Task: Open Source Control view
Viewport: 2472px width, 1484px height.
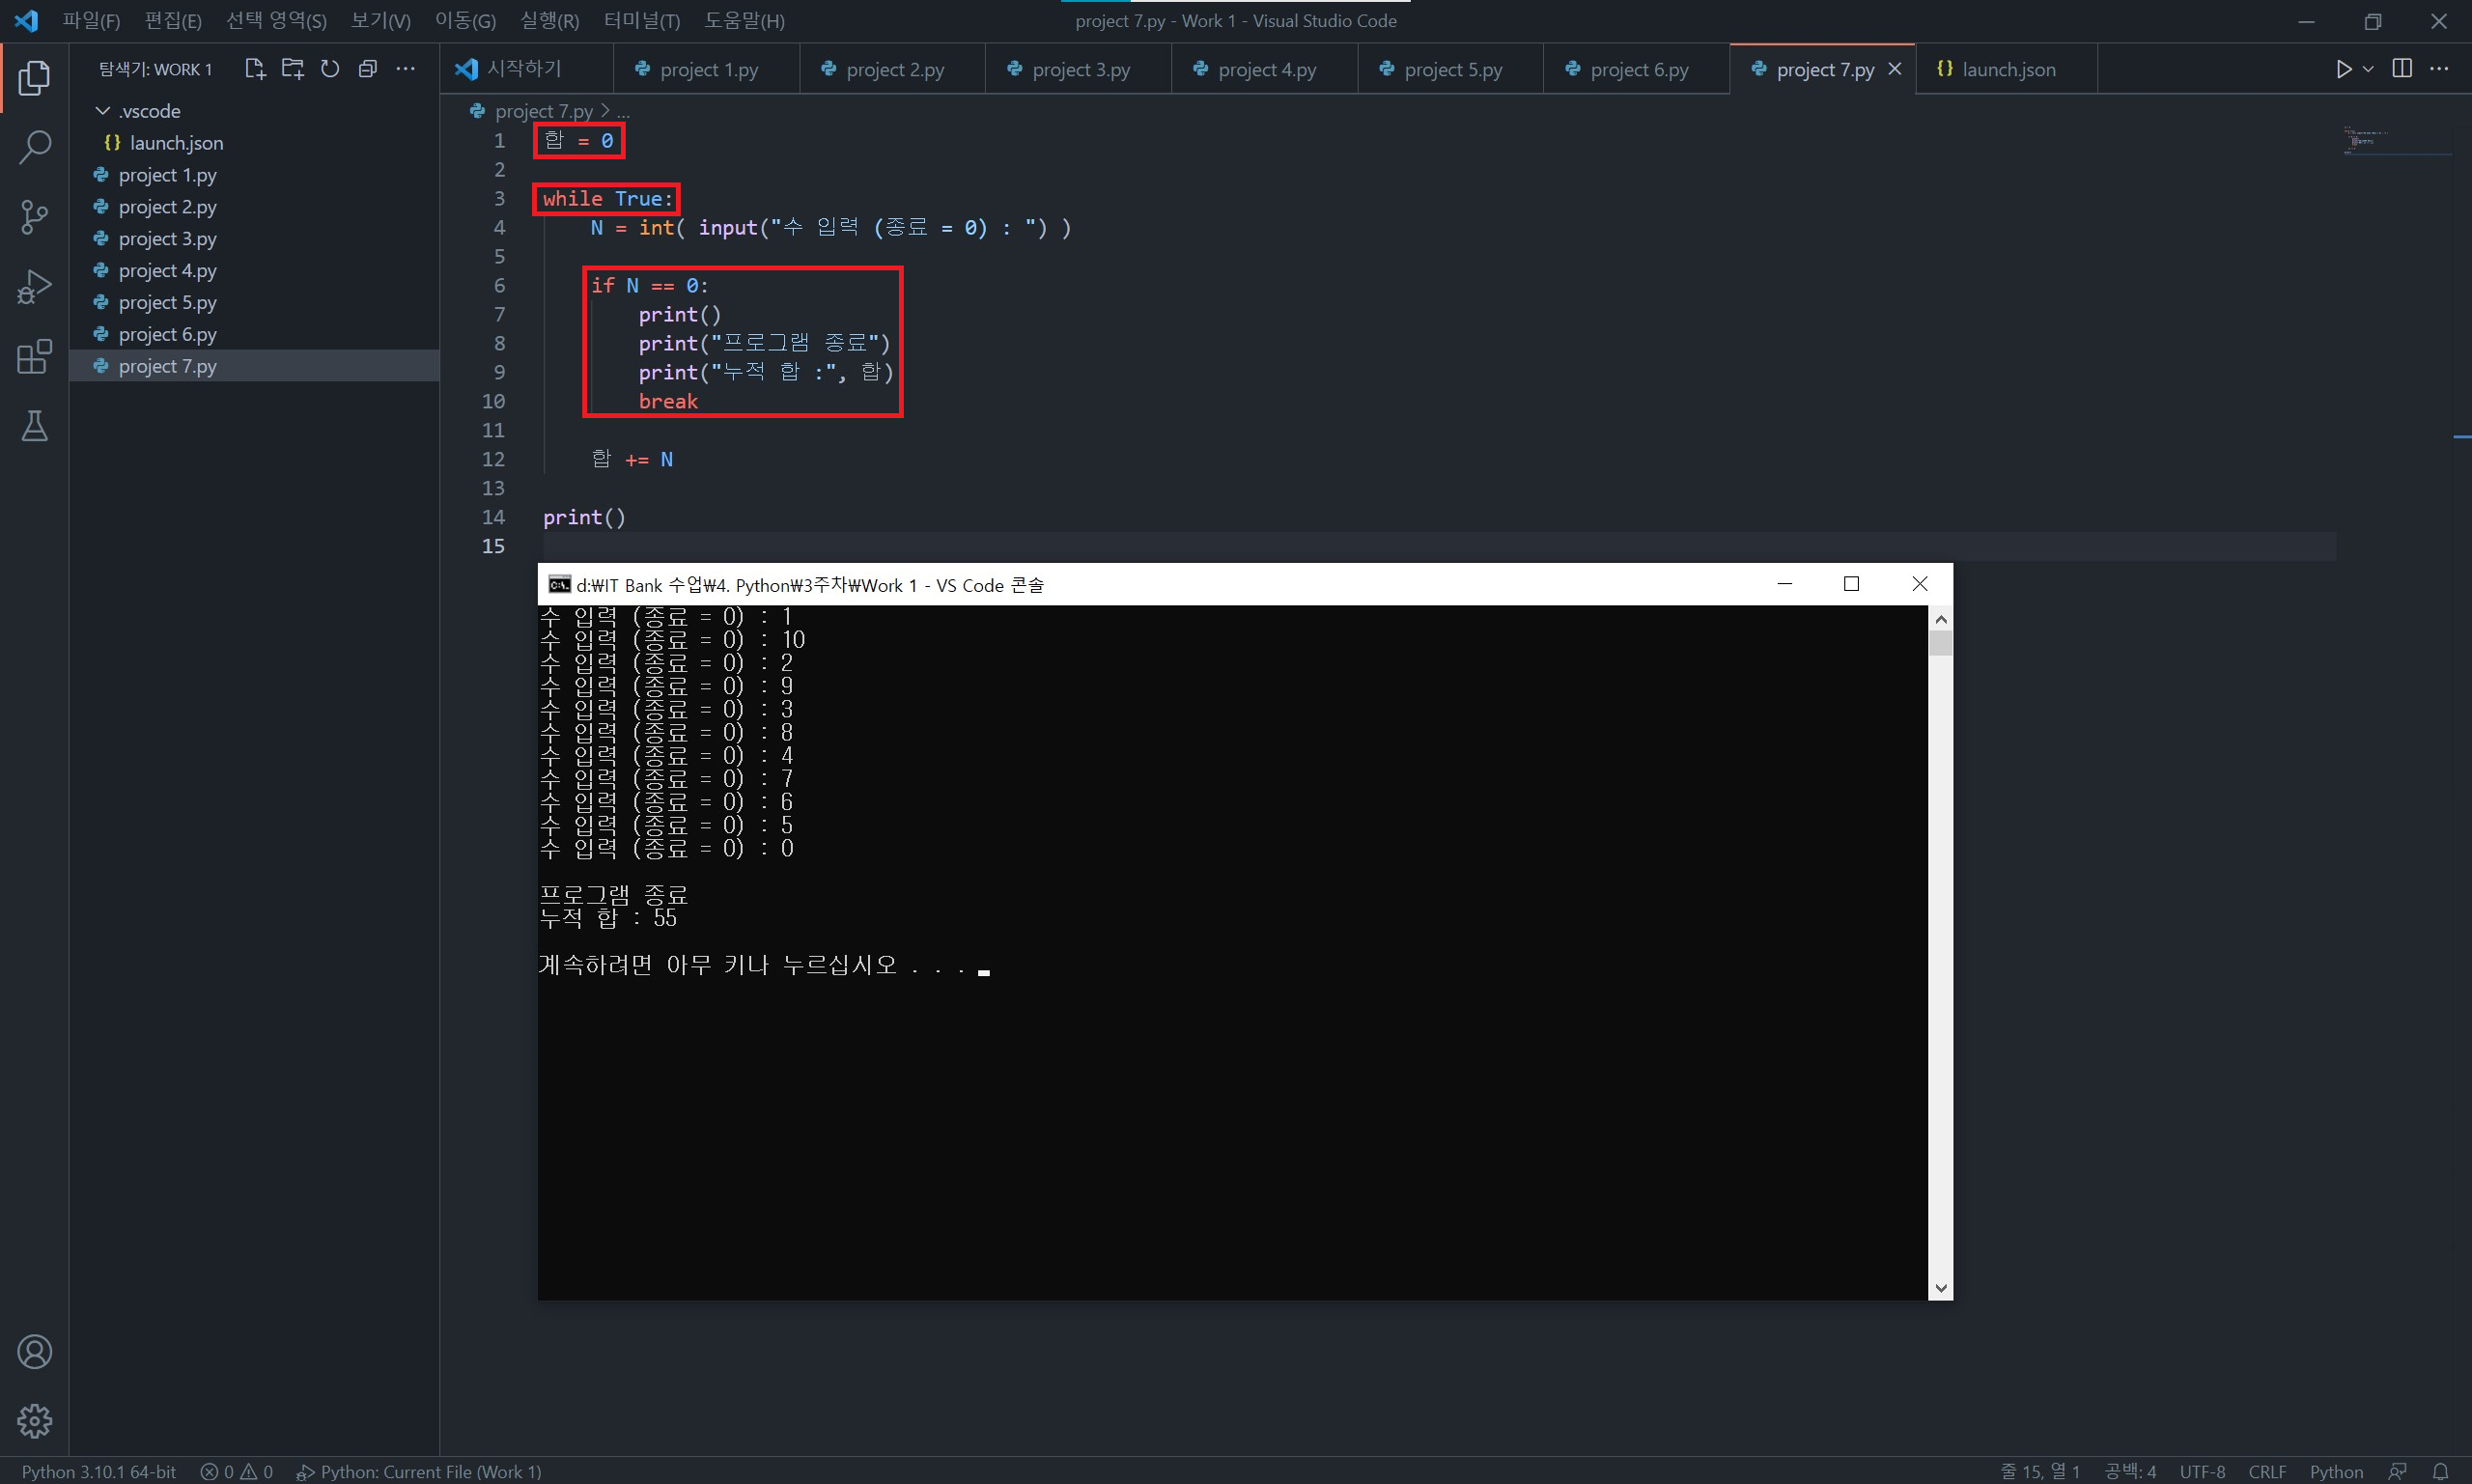Action: point(34,217)
